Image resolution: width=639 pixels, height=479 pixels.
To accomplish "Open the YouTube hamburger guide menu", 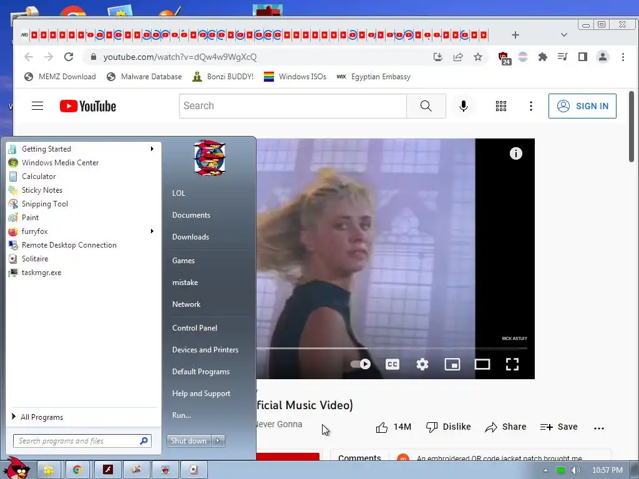I will tap(37, 106).
